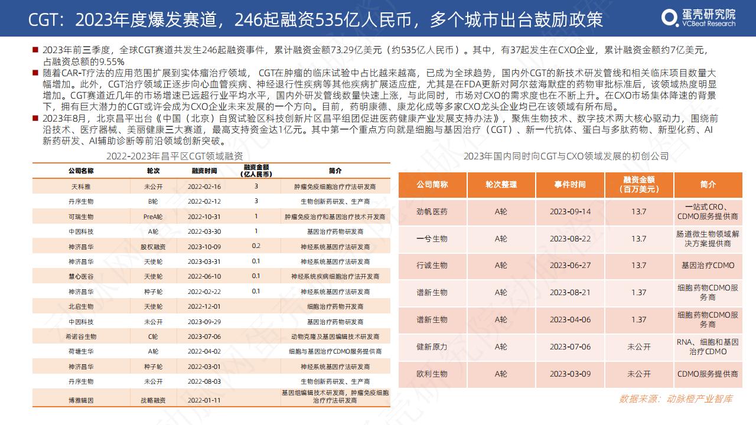Click the 融资金额（百万美元）column header

639,185
